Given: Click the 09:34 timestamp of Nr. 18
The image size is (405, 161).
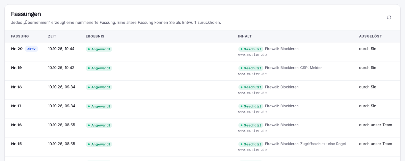Looking at the screenshot, I should click(61, 87).
